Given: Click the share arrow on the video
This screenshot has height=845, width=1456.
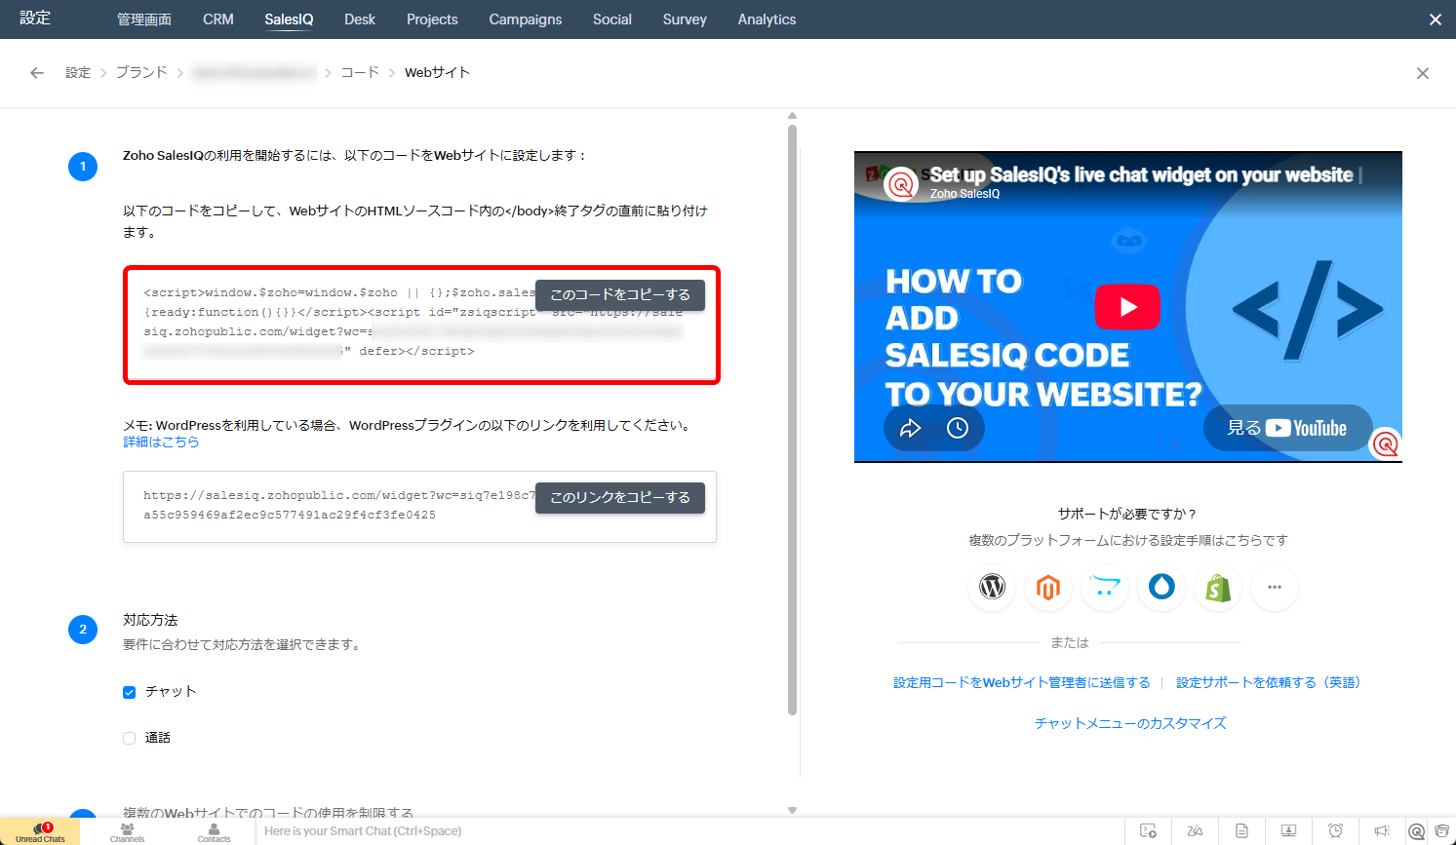Looking at the screenshot, I should click(910, 428).
